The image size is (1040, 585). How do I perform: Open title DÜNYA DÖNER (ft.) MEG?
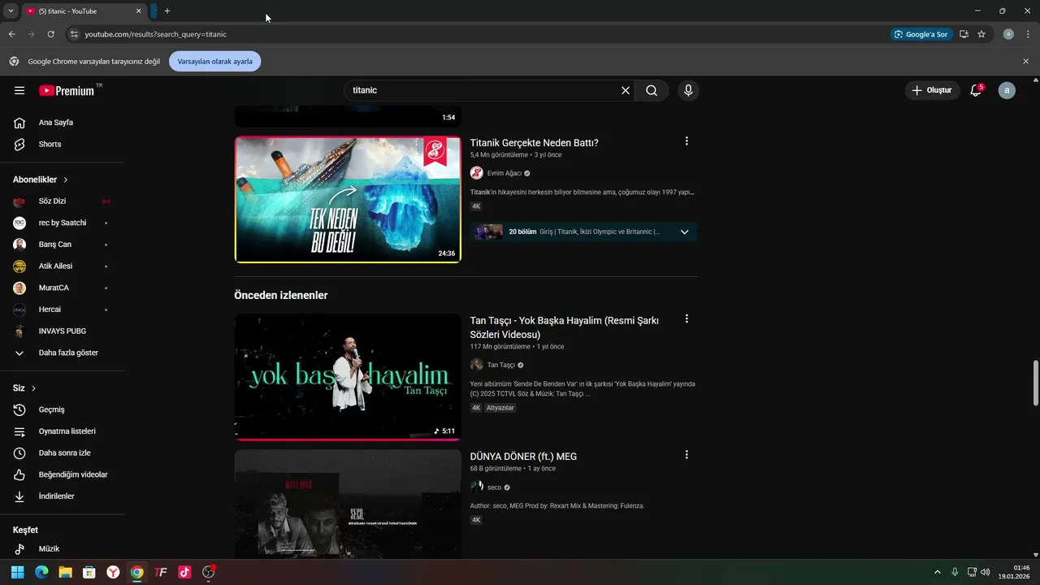click(523, 457)
